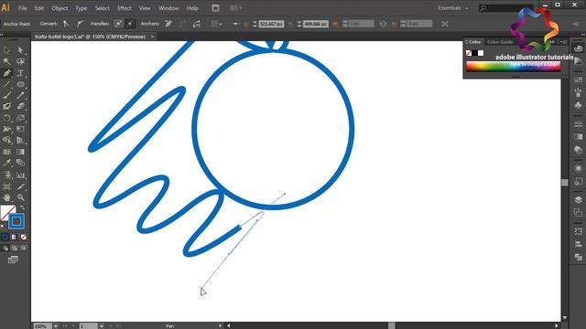The width and height of the screenshot is (586, 329).
Task: Pick a color from the spectrum bar
Action: [x=513, y=67]
